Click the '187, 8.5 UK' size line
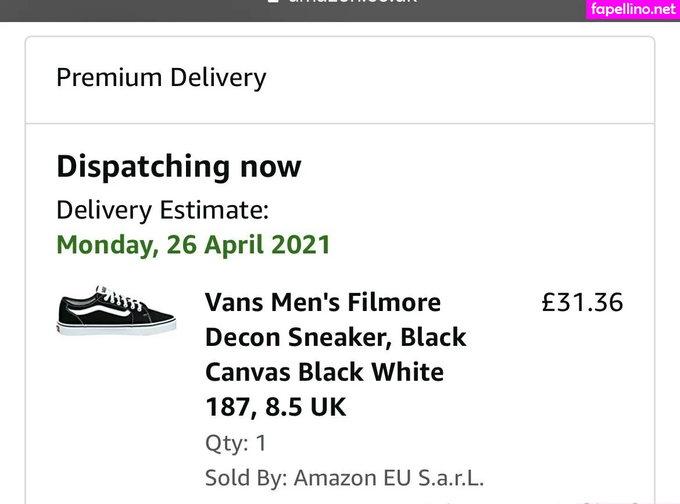This screenshot has width=680, height=504. 275,408
